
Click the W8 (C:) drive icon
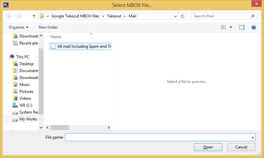[x=15, y=105]
